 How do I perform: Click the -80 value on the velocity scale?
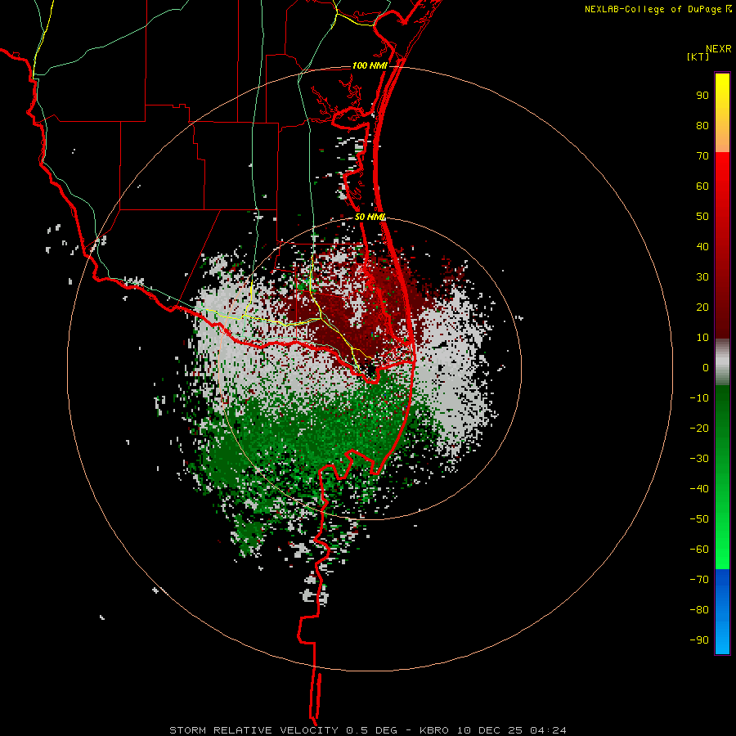click(699, 610)
